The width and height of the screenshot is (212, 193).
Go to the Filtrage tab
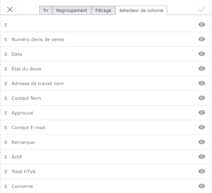(x=103, y=10)
